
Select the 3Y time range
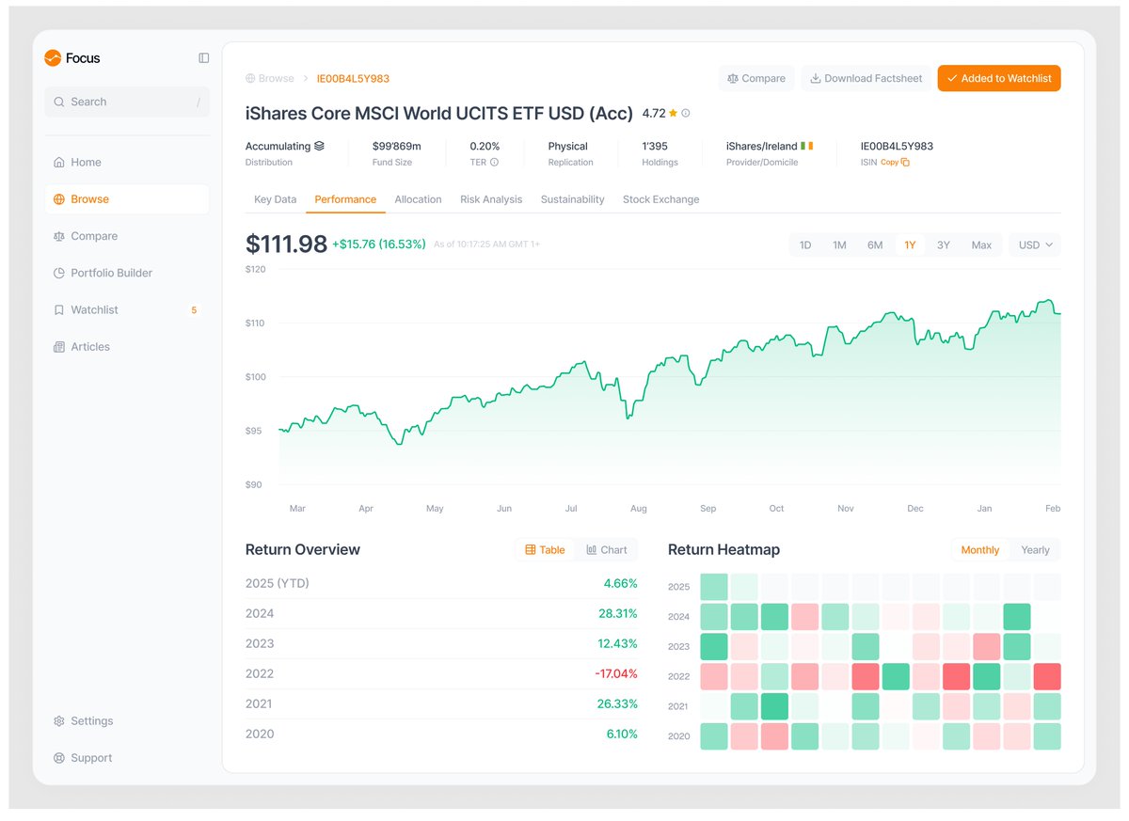coord(944,245)
